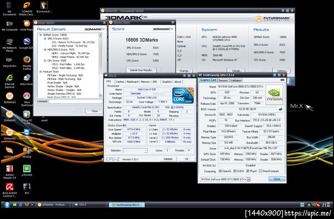Screen dimensions: 334x219
Task: Switch to CPU-Z About tab
Action: (178, 82)
